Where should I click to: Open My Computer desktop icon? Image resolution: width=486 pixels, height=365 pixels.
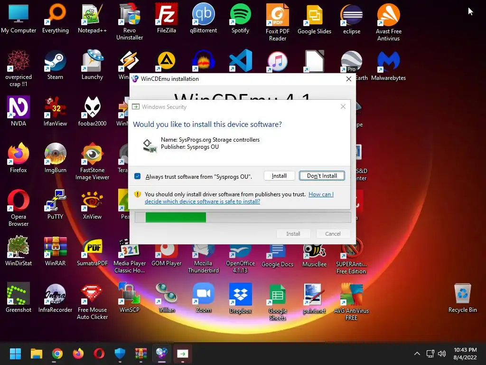tap(19, 19)
